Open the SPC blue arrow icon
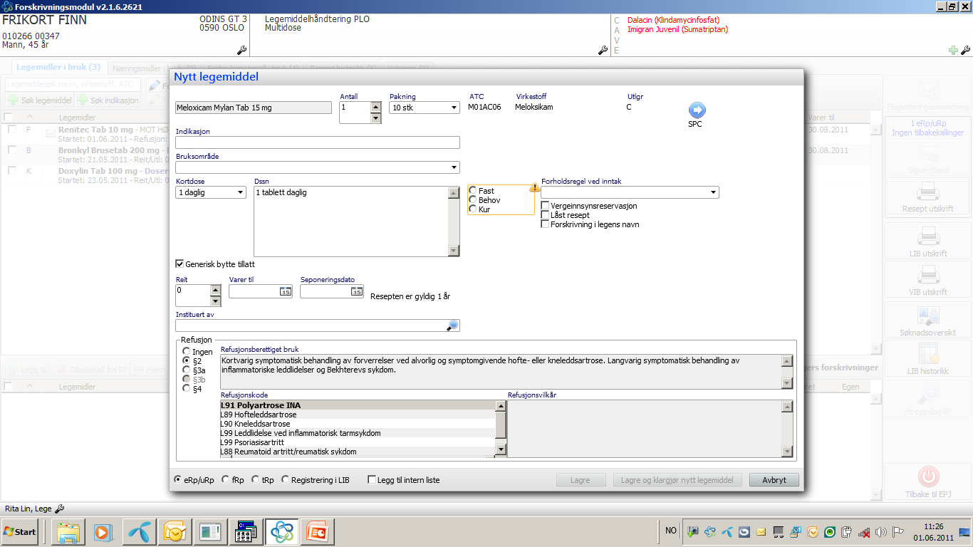 (697, 110)
